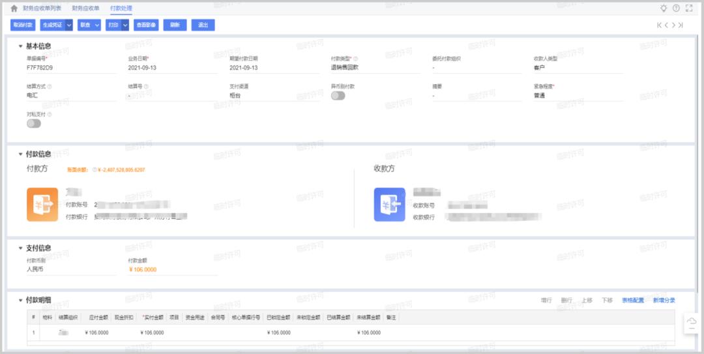This screenshot has width=704, height=354.
Task: Toggle the 对私支付 switch
Action: coord(33,123)
